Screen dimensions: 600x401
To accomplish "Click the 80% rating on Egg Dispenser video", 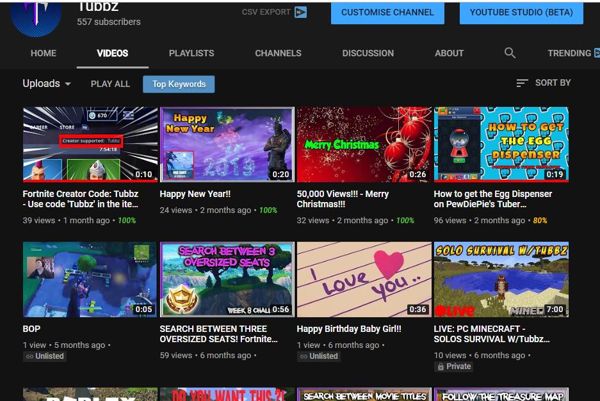I will tap(540, 221).
